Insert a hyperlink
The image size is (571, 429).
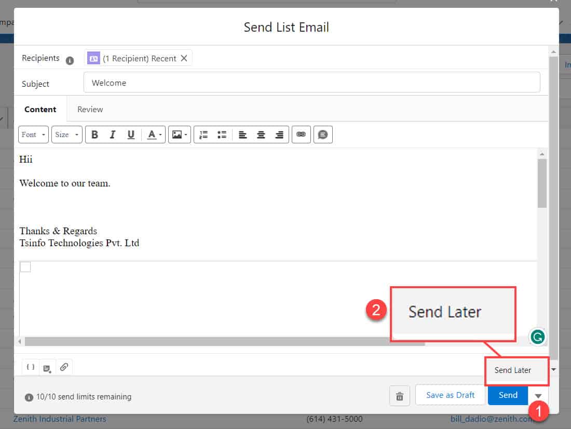(301, 135)
